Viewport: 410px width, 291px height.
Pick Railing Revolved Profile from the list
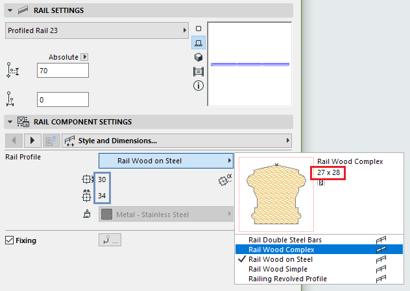287,279
